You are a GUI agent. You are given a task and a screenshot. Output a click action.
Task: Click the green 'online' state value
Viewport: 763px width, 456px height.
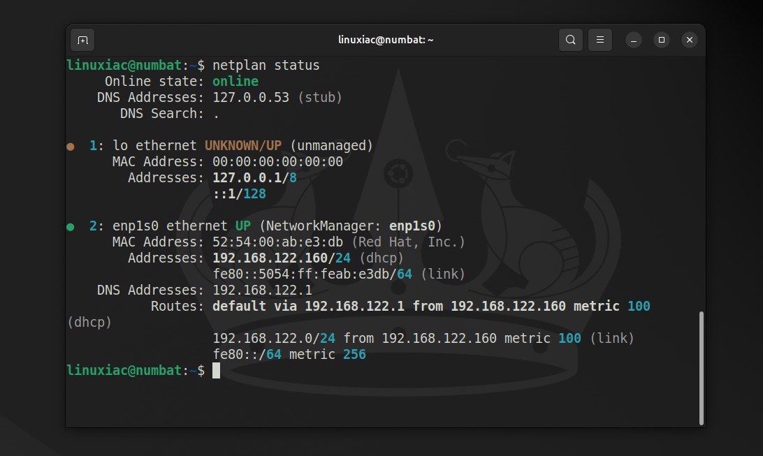coord(235,81)
